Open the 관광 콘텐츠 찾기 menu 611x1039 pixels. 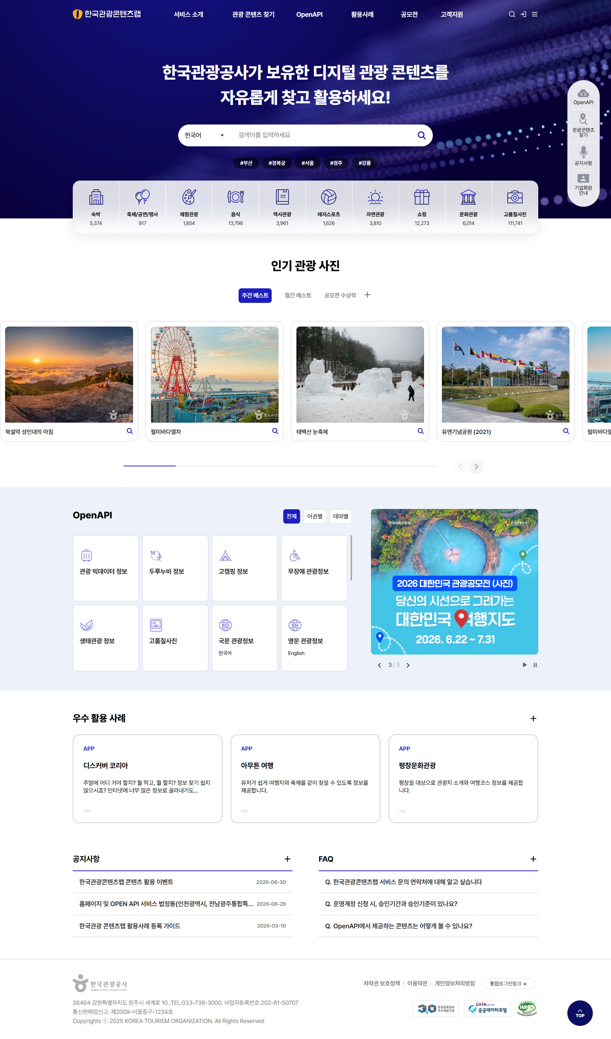(253, 15)
